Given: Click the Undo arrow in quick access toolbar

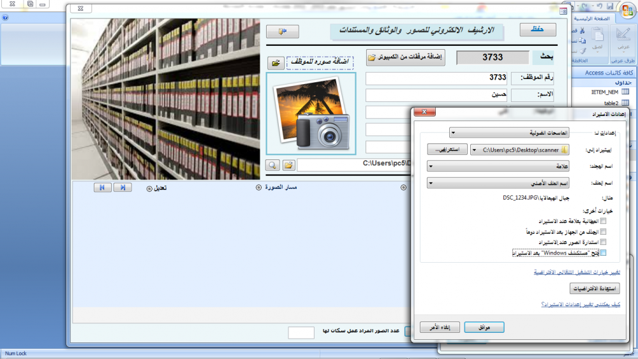Looking at the screenshot, I should pos(599,6).
